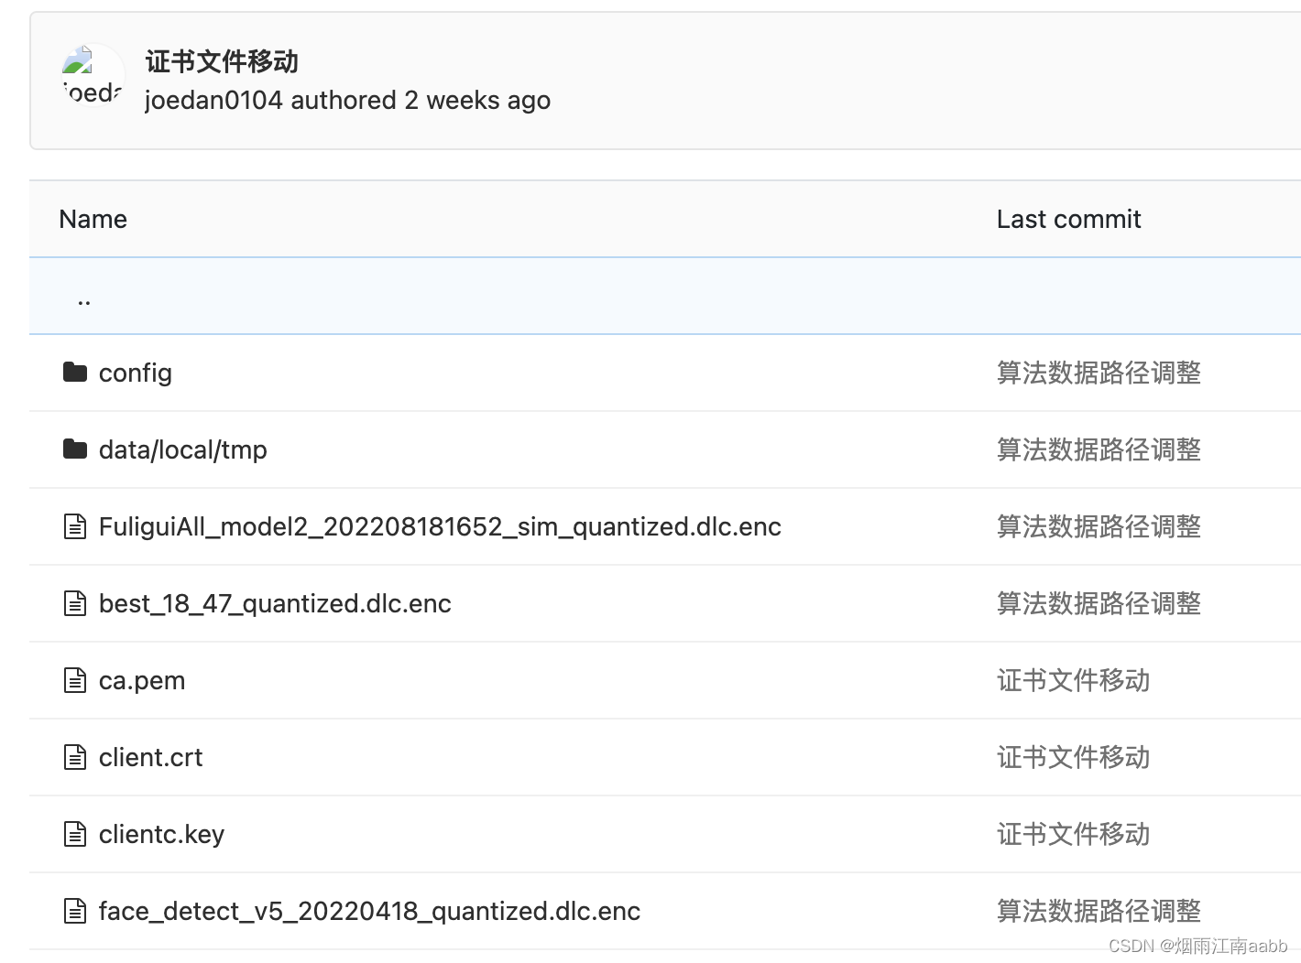The image size is (1301, 963).
Task: Click the config folder icon
Action: click(x=75, y=372)
